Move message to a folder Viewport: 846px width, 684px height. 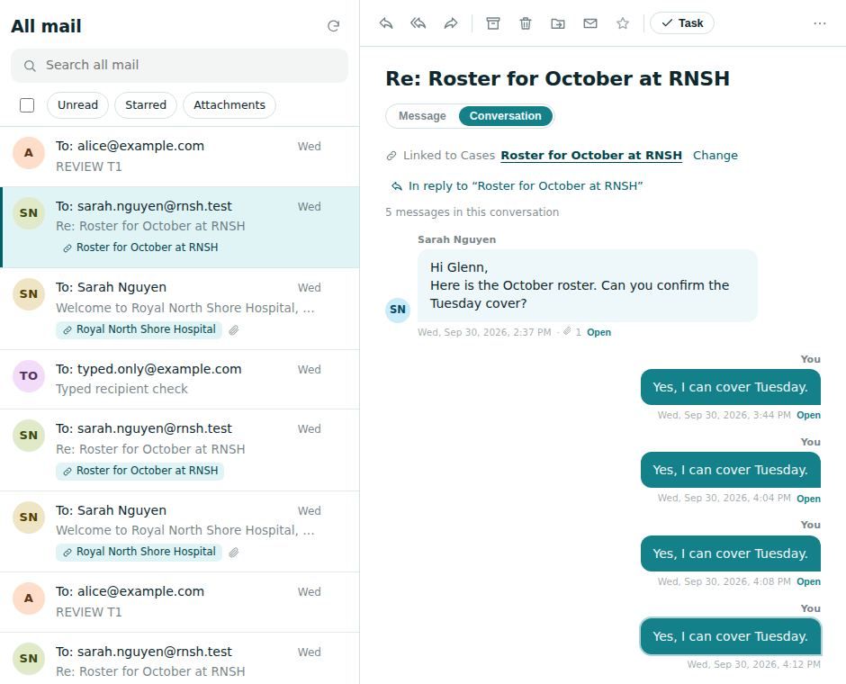(x=558, y=23)
